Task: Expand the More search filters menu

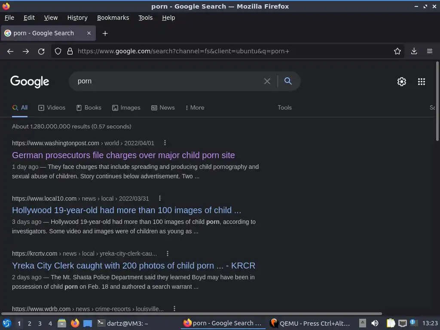Action: (195, 108)
